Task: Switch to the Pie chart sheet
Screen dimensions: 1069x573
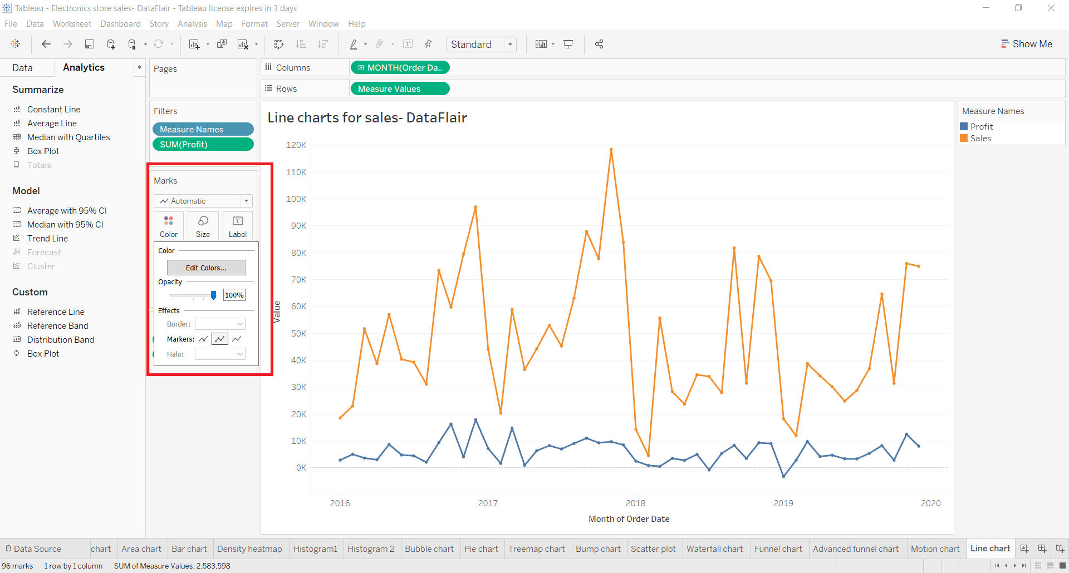Action: 481,549
